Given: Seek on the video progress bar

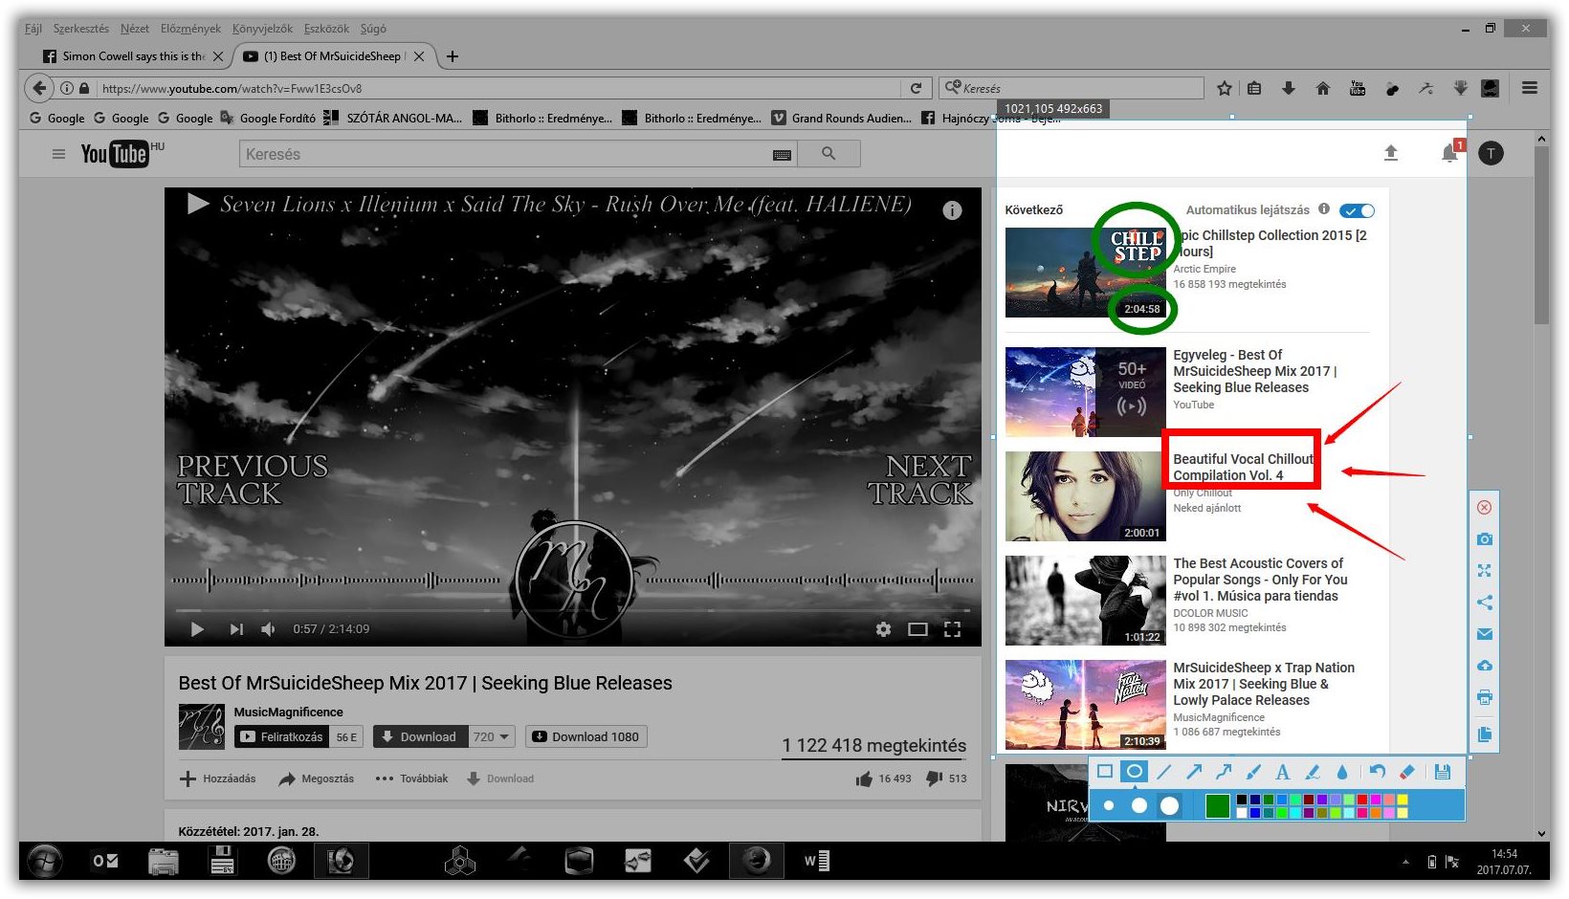Looking at the screenshot, I should (572, 609).
